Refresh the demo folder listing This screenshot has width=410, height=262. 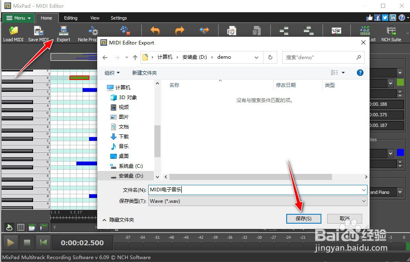pyautogui.click(x=270, y=57)
